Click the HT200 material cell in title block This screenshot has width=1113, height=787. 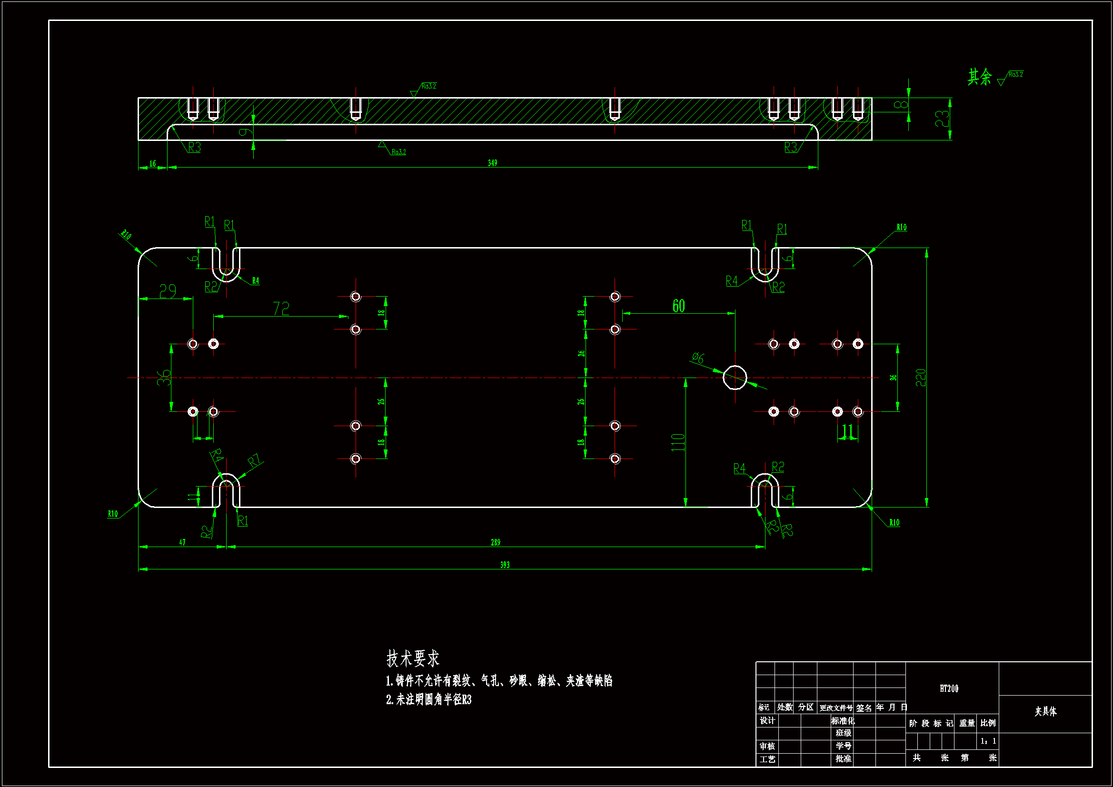click(949, 688)
